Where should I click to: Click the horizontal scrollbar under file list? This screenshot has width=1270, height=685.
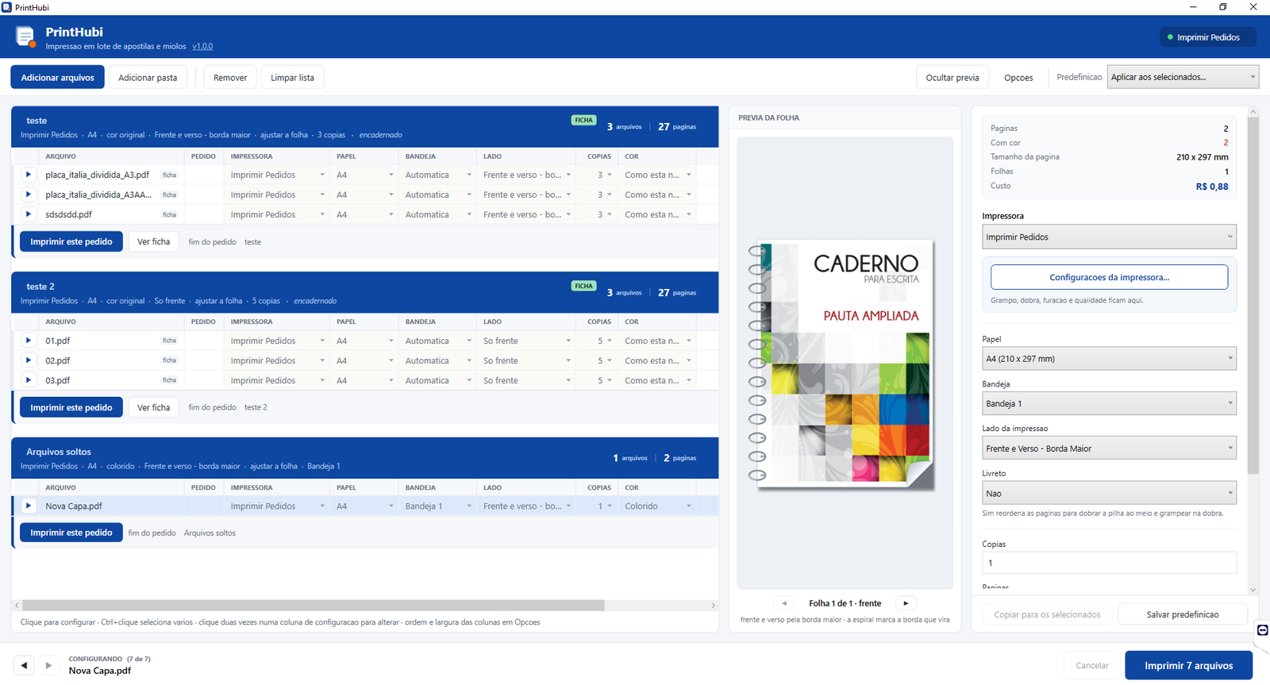pos(314,605)
